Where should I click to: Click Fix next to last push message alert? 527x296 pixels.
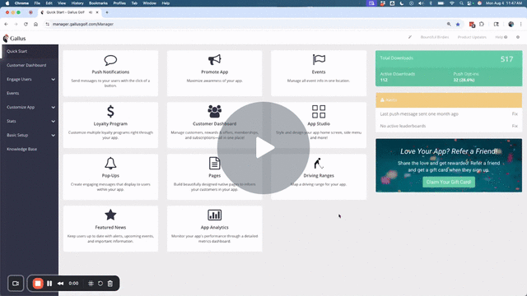tap(515, 113)
